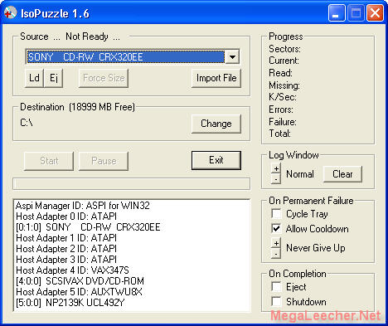Click the destination path 'C:\'

27,122
